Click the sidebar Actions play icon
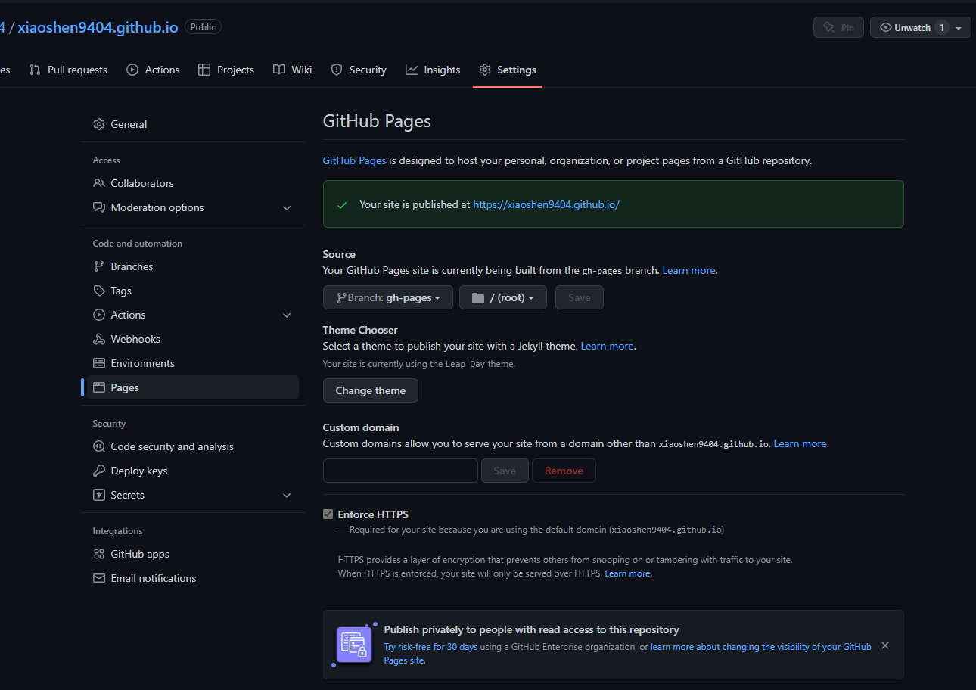976x690 pixels. [x=99, y=315]
